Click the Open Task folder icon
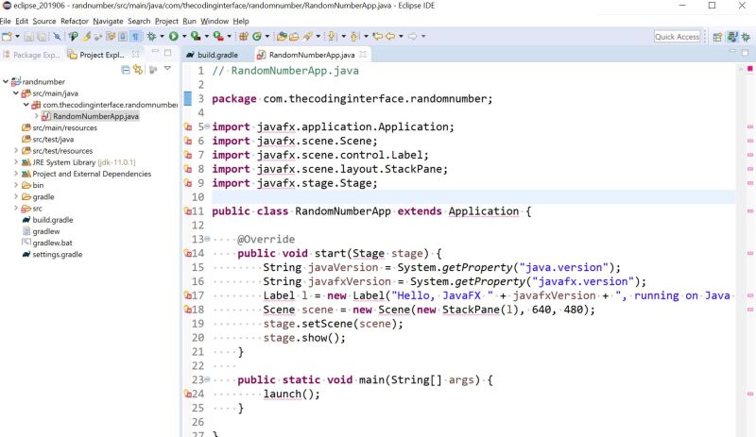The height and width of the screenshot is (437, 756). pyautogui.click(x=294, y=36)
